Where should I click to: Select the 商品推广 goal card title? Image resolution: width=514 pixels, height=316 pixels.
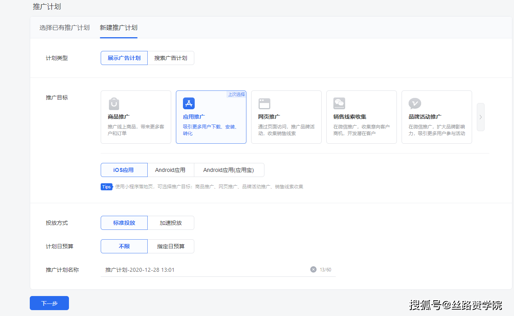[x=119, y=117]
